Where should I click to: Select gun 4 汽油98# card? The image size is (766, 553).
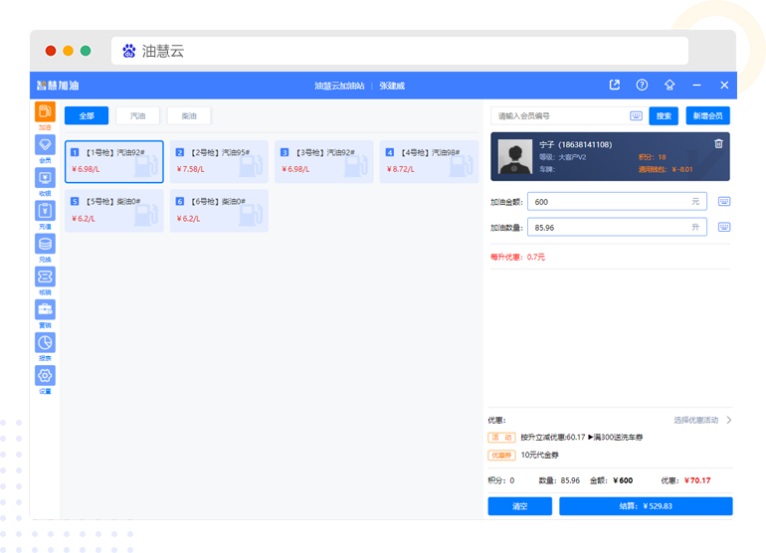(430, 162)
